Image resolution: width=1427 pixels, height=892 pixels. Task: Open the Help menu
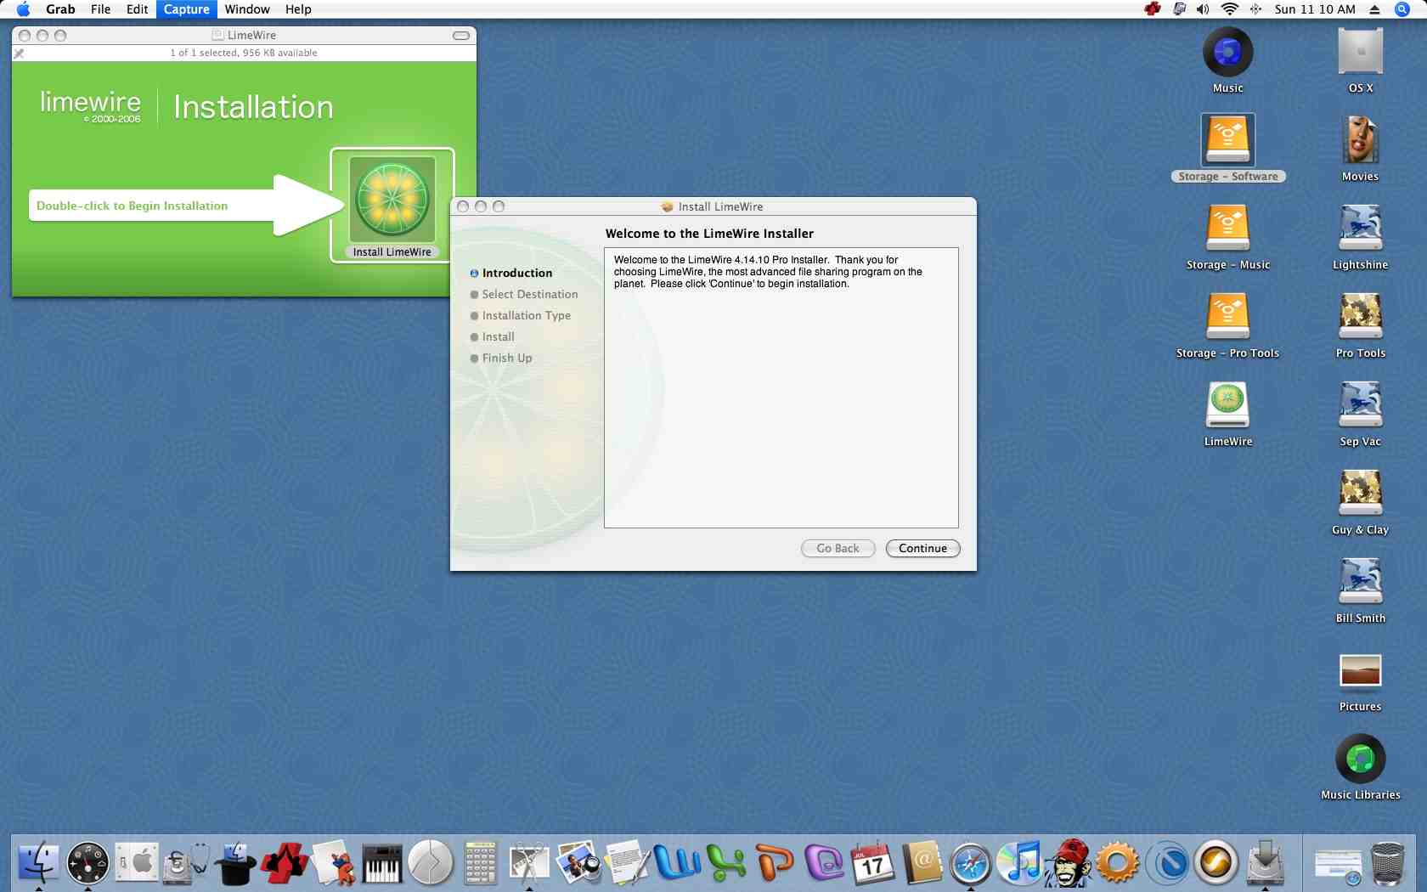point(298,9)
